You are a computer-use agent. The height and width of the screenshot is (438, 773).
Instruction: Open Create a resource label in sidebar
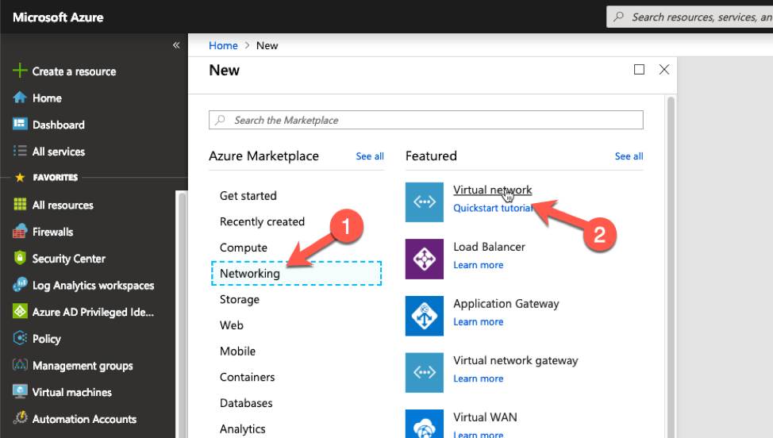point(74,71)
